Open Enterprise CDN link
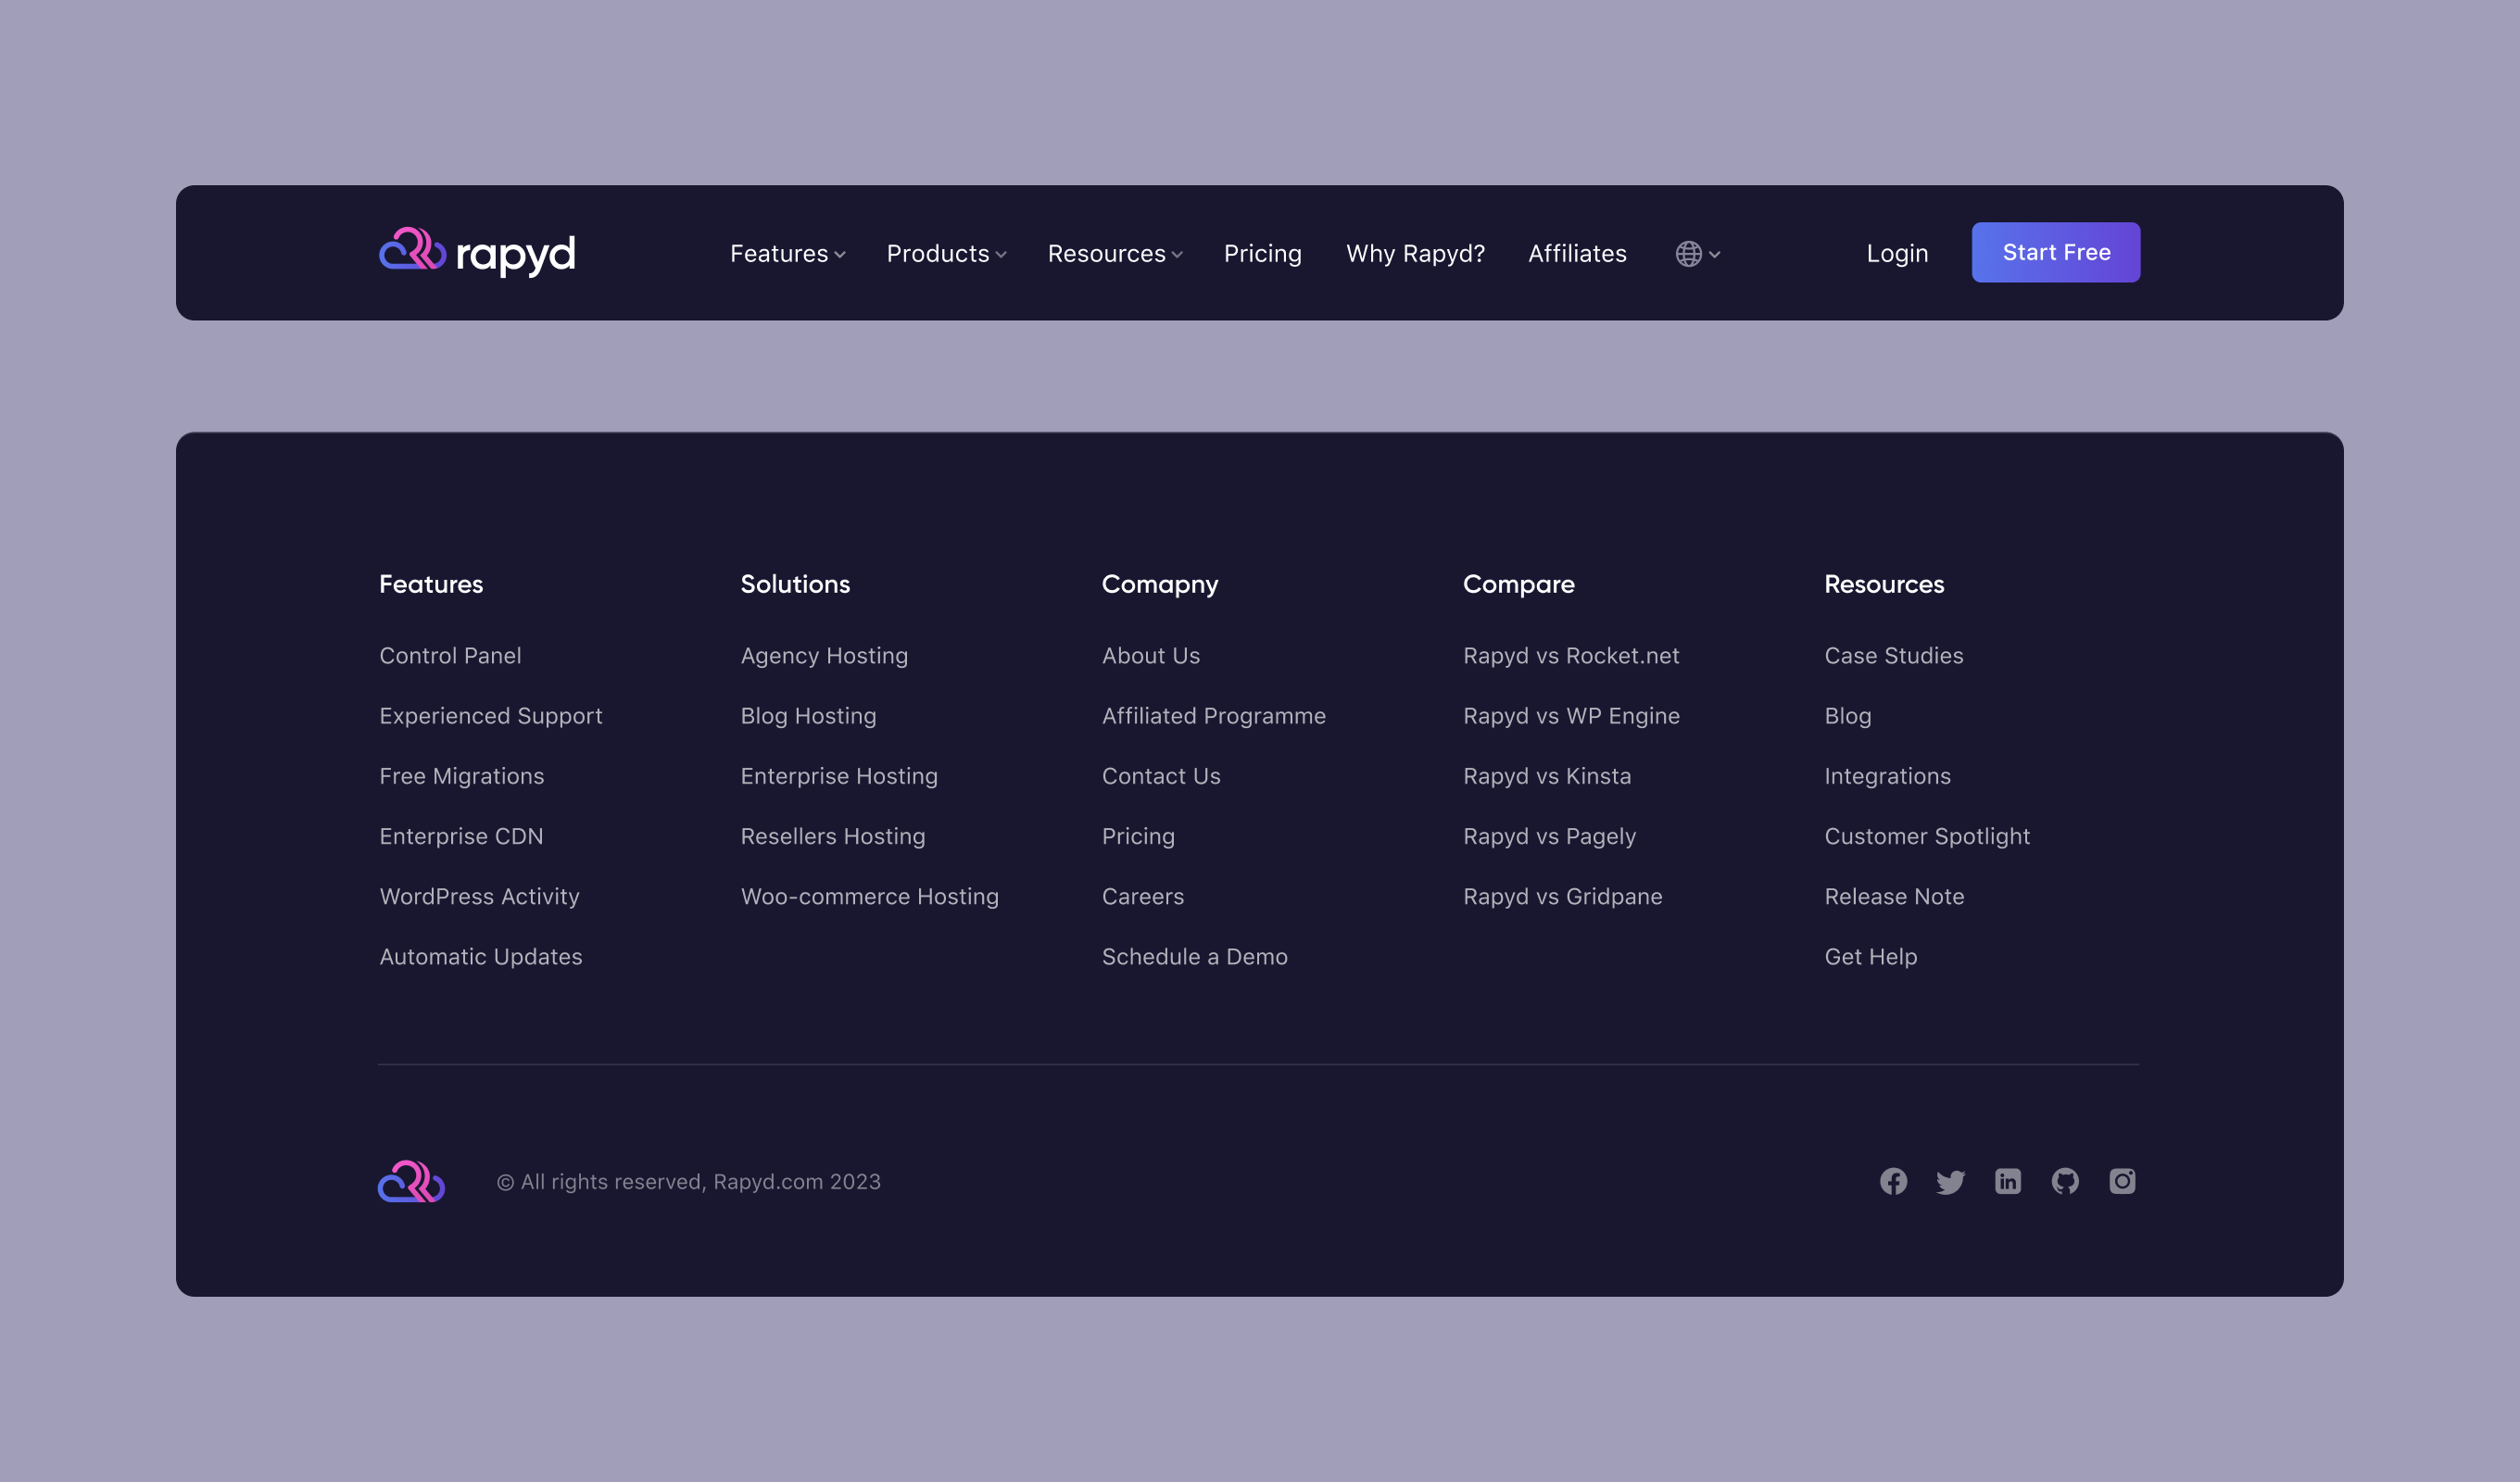Screen dimensions: 2520x1482 461,836
